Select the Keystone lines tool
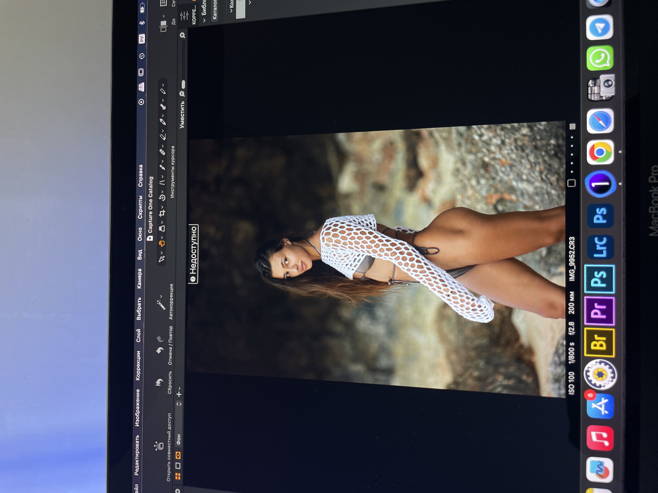Image resolution: width=658 pixels, height=493 pixels. coord(162,182)
